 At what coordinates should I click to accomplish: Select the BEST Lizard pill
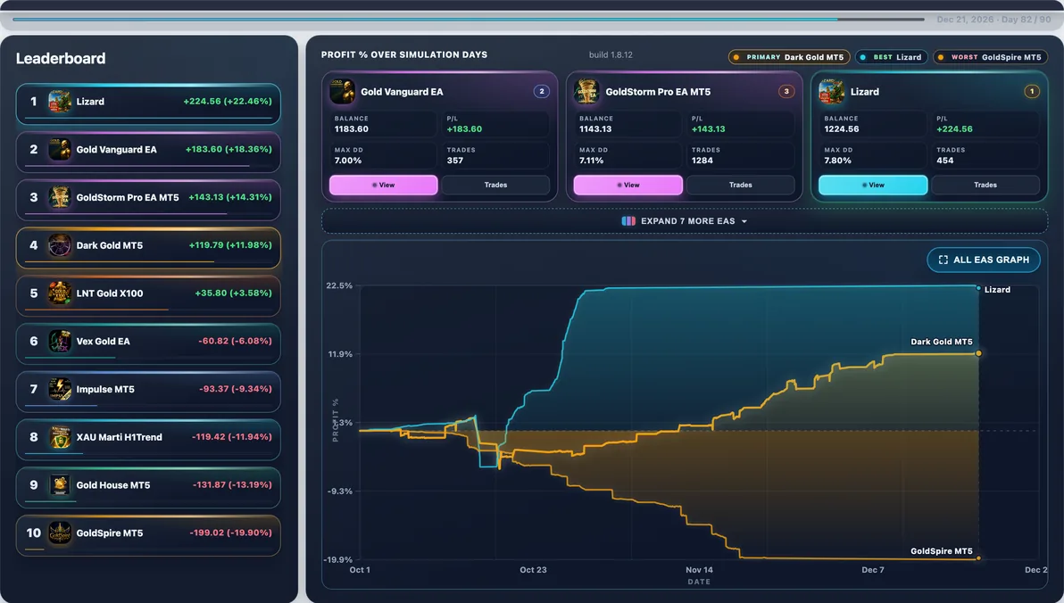pos(892,57)
